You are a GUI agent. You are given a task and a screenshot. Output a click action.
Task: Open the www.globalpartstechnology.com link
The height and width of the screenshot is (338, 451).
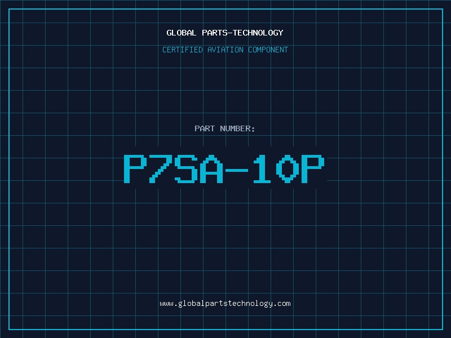click(225, 304)
